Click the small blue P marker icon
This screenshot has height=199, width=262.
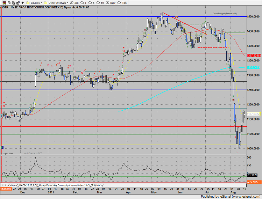(x=2, y=147)
